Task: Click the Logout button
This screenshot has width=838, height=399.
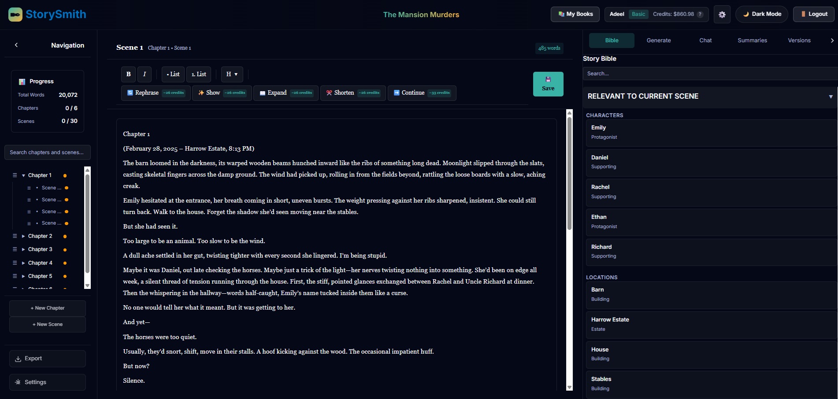Action: click(813, 14)
